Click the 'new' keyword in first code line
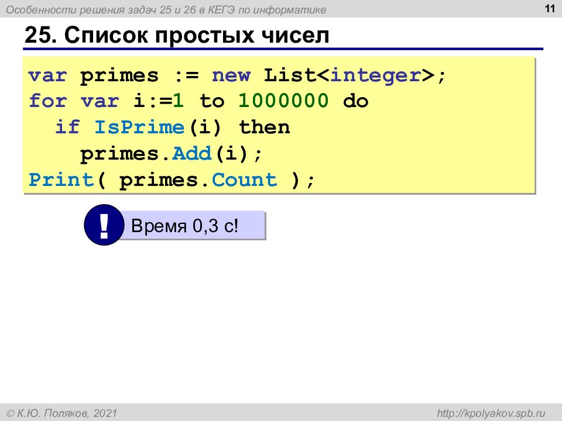Viewport: 562px width, 421px height. tap(231, 76)
